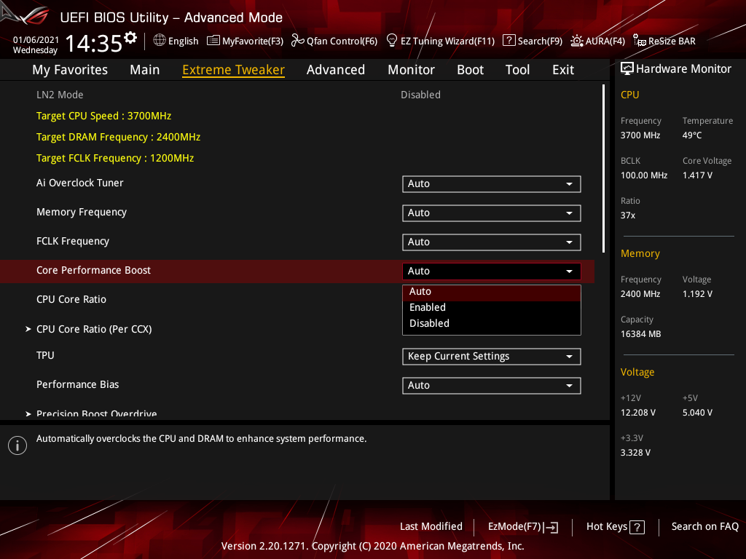Click the Hot Keys question mark icon
This screenshot has width=746, height=559.
coord(637,527)
